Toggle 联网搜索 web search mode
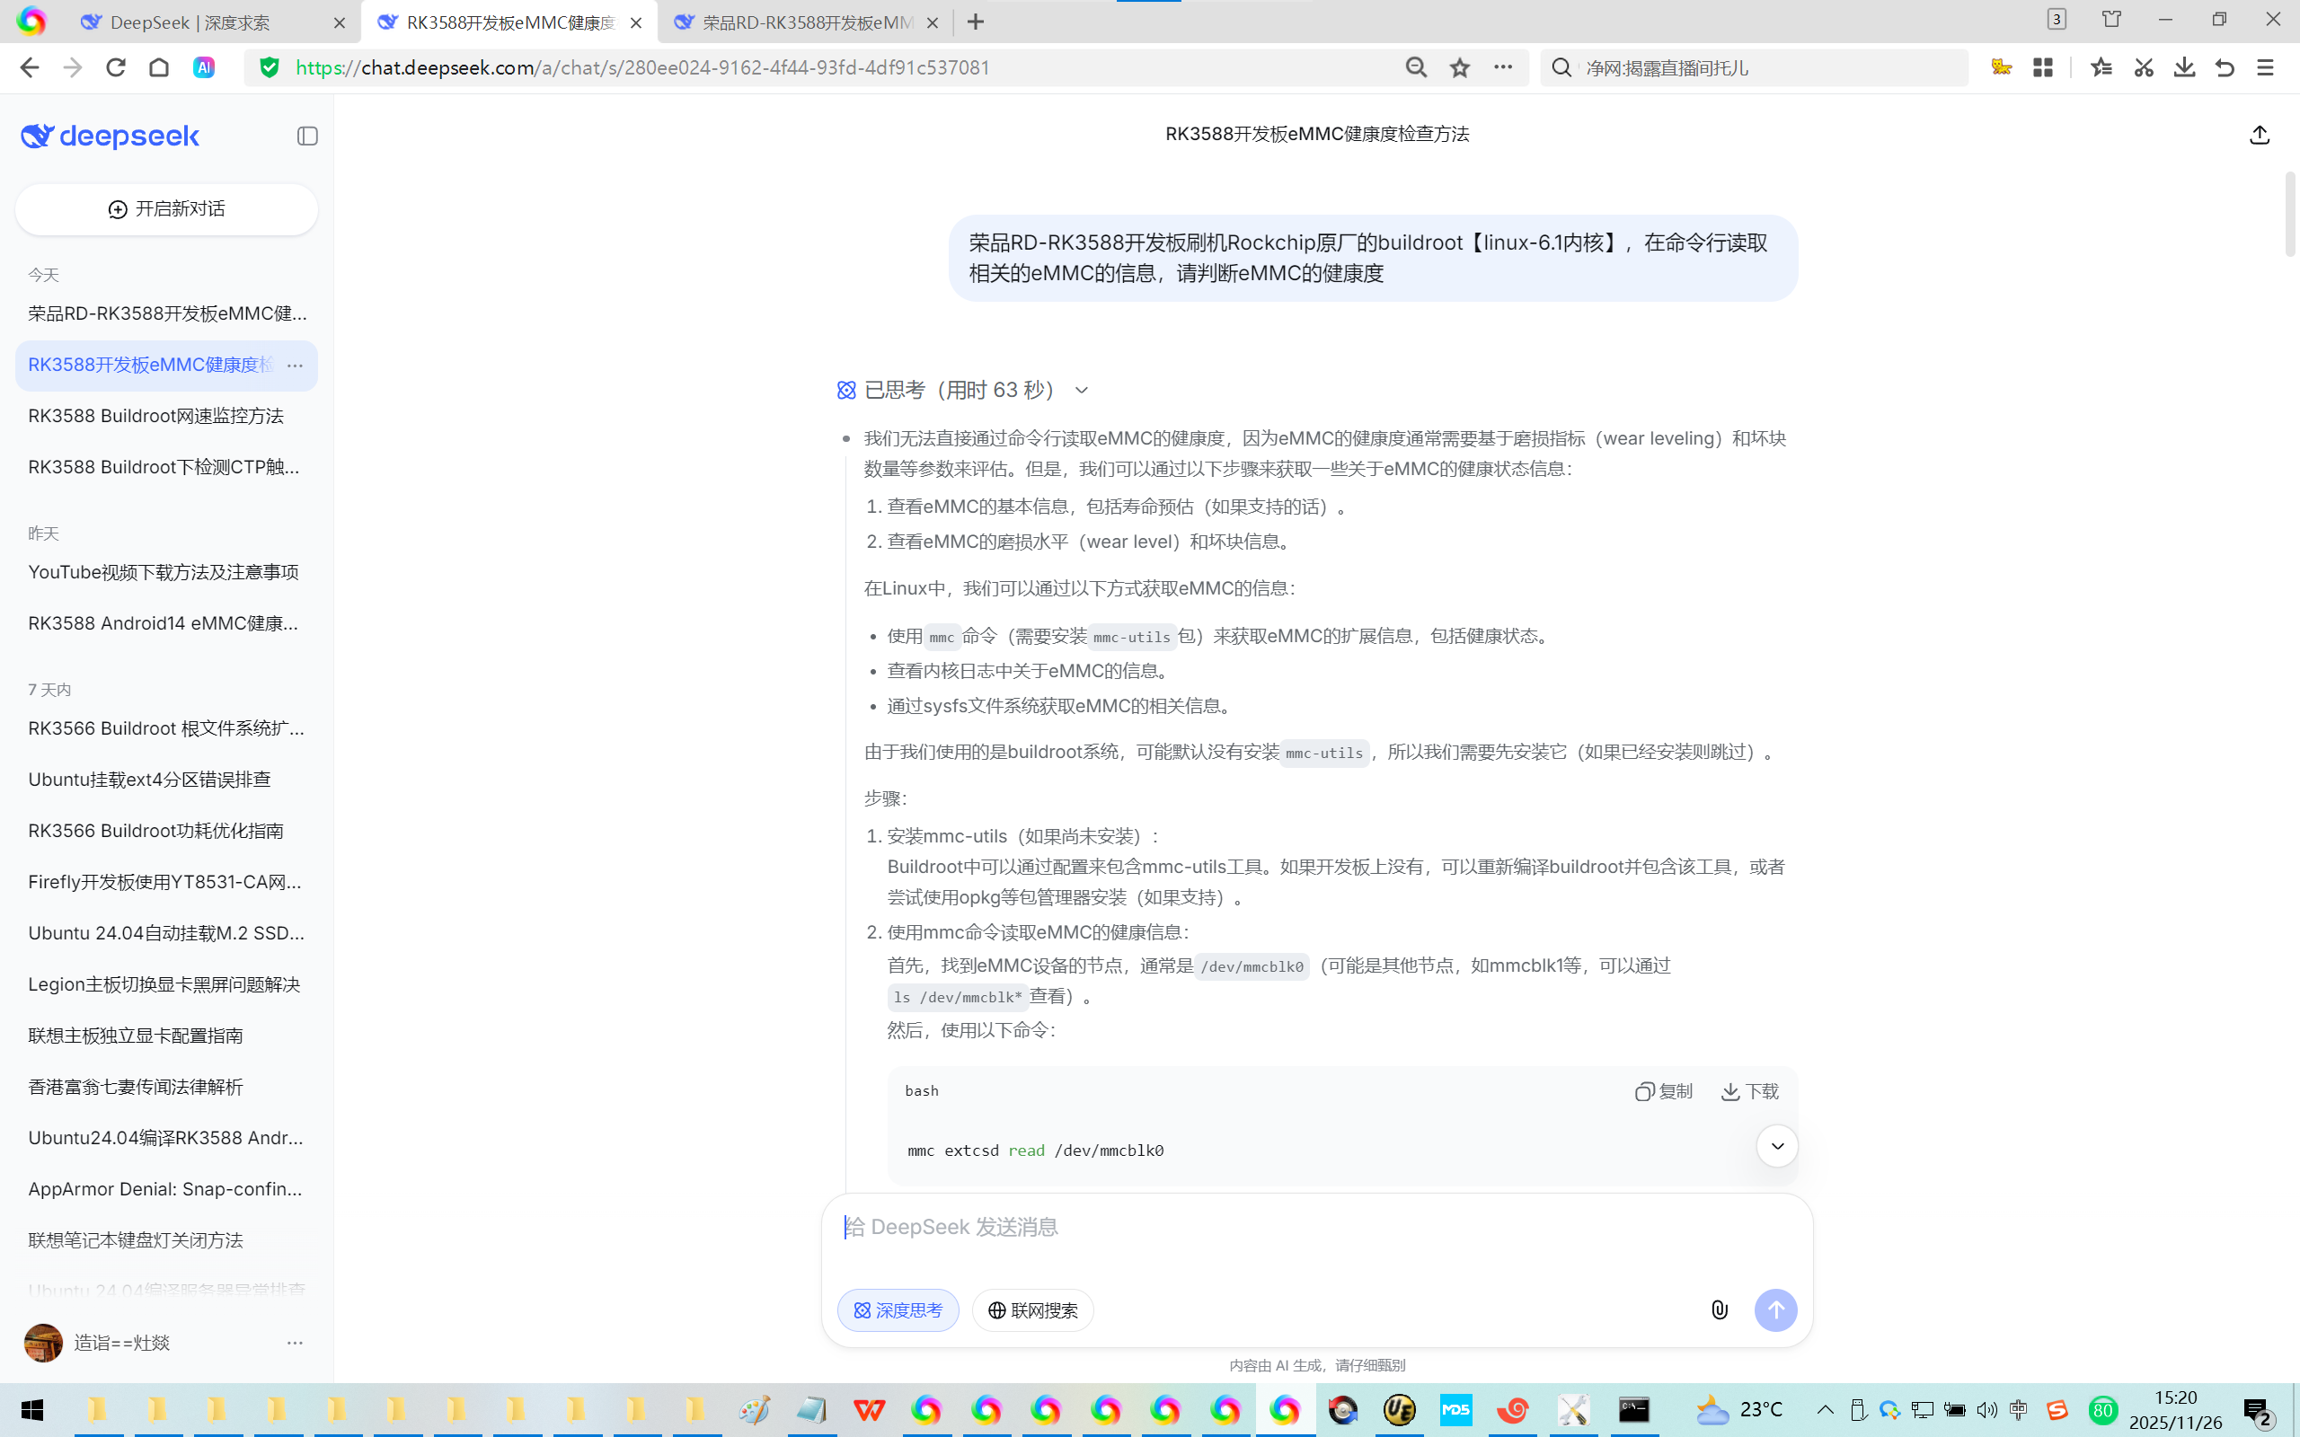The image size is (2300, 1437). click(x=1032, y=1309)
